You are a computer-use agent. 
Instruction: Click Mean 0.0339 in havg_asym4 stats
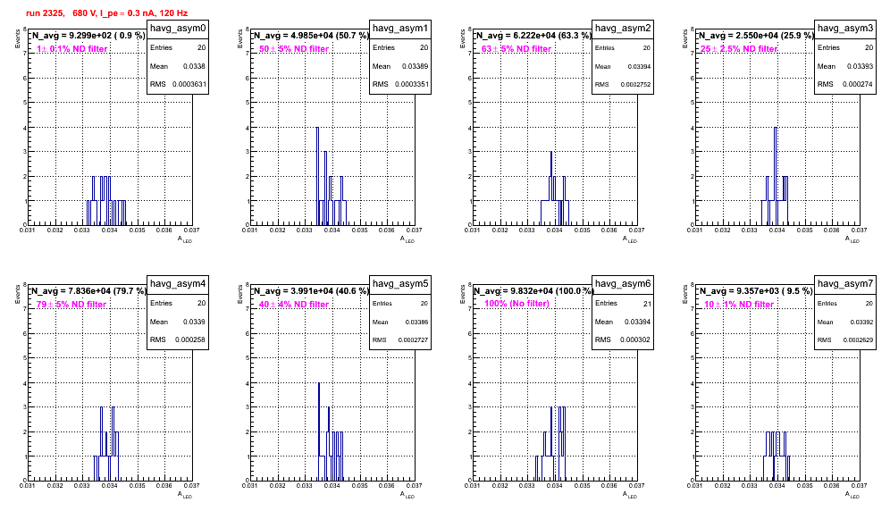click(178, 322)
